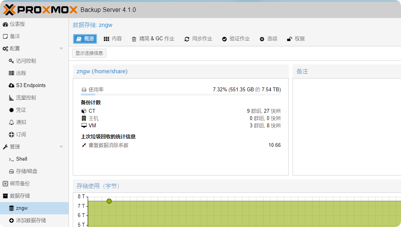Open 流量控制 traffic control icon
The width and height of the screenshot is (401, 227).
(x=11, y=98)
